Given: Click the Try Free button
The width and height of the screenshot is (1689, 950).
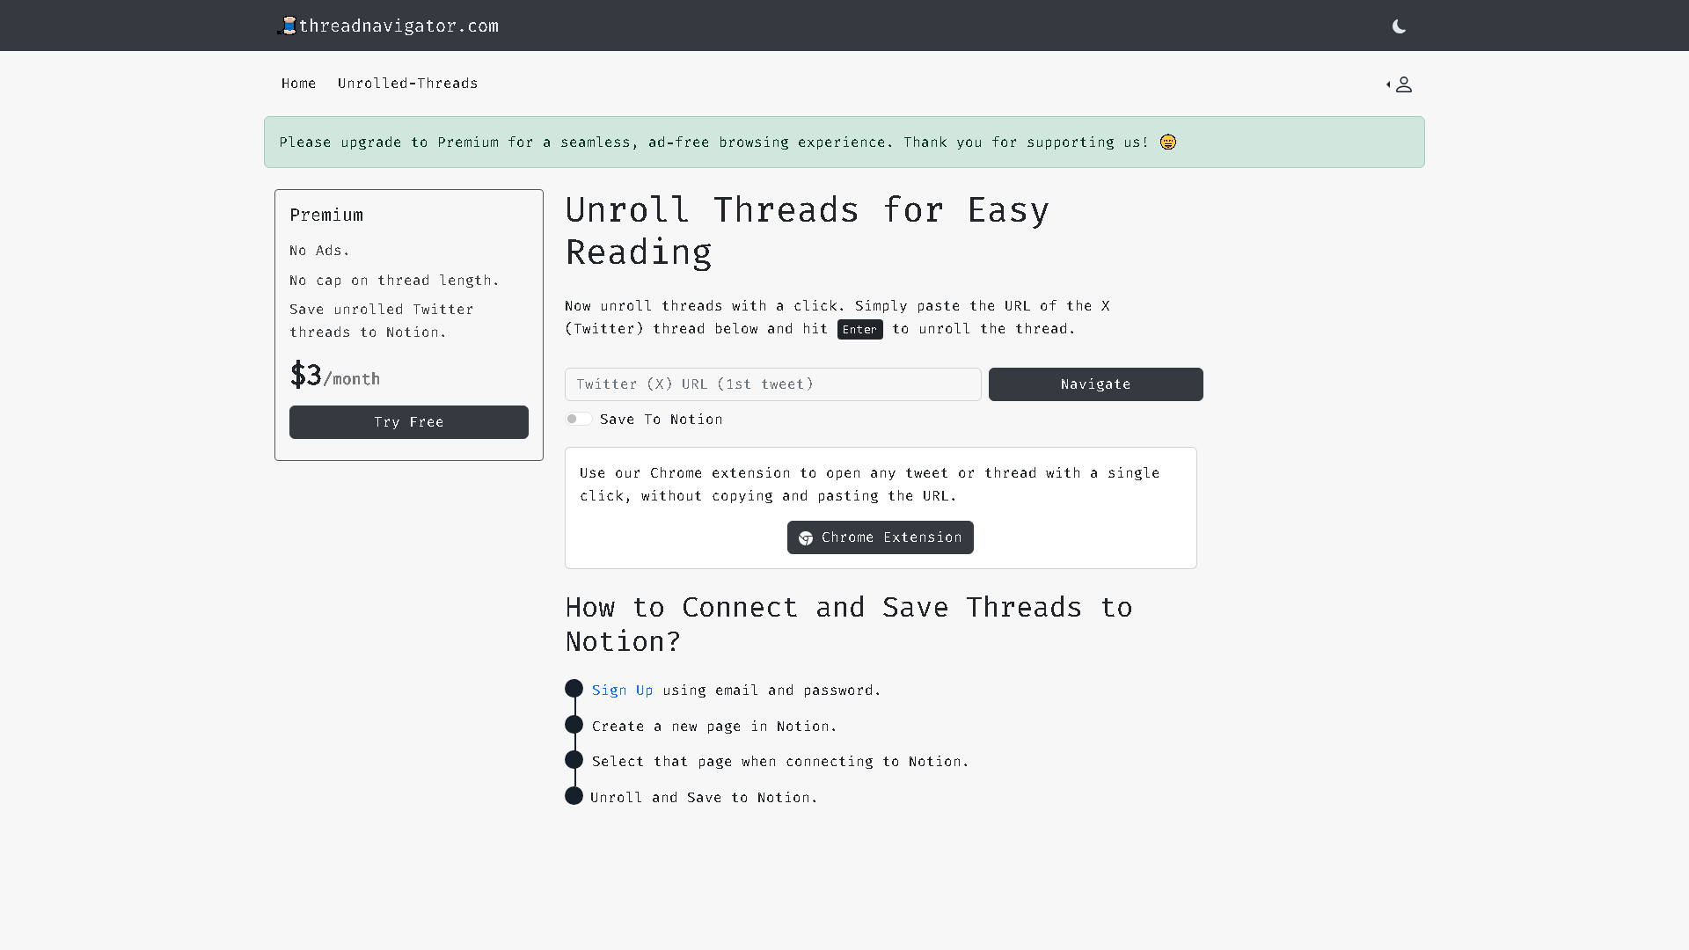Looking at the screenshot, I should [x=408, y=422].
